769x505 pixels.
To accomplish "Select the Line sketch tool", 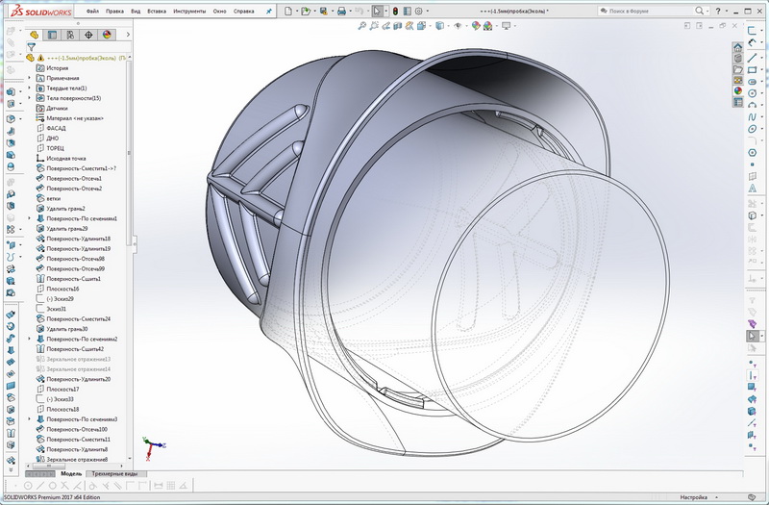I will coord(753,58).
